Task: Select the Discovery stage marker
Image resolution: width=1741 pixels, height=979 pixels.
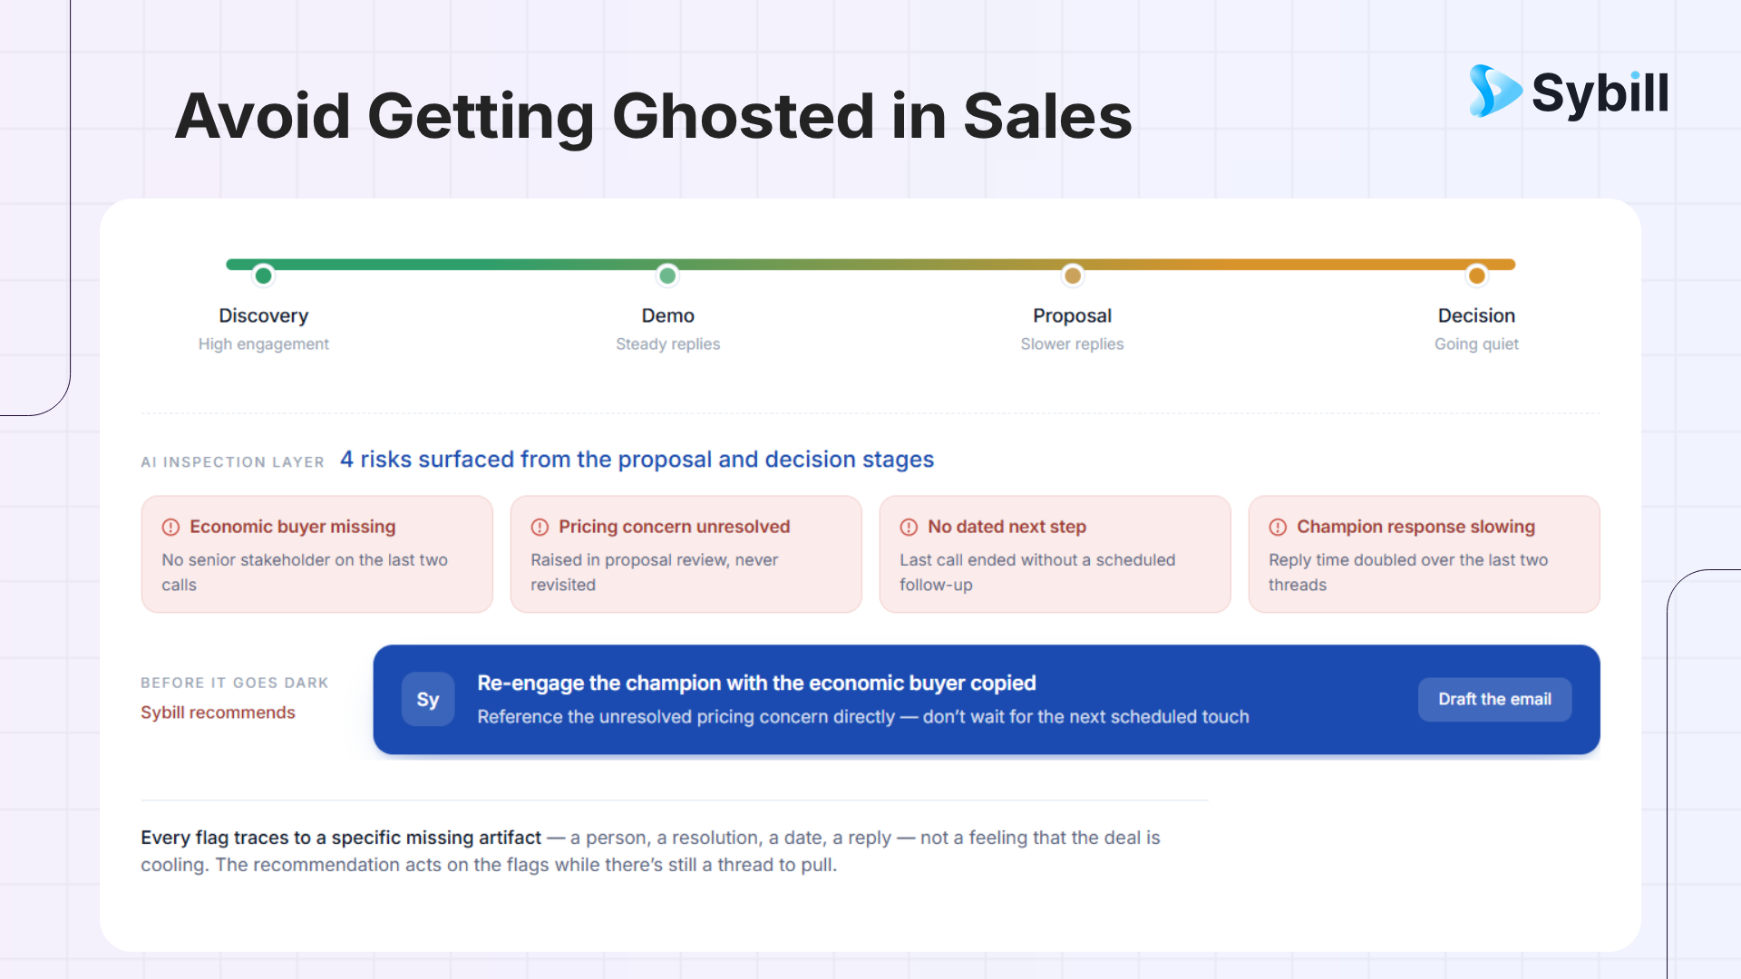Action: click(x=263, y=275)
